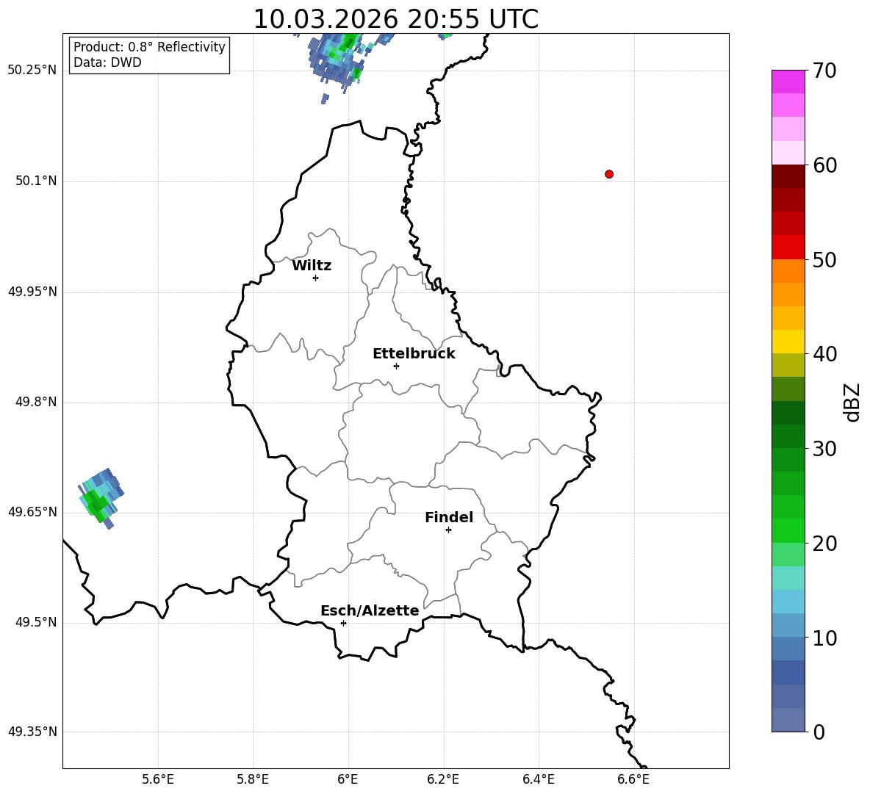Click the 10 tick on the colorbar

coord(824,638)
